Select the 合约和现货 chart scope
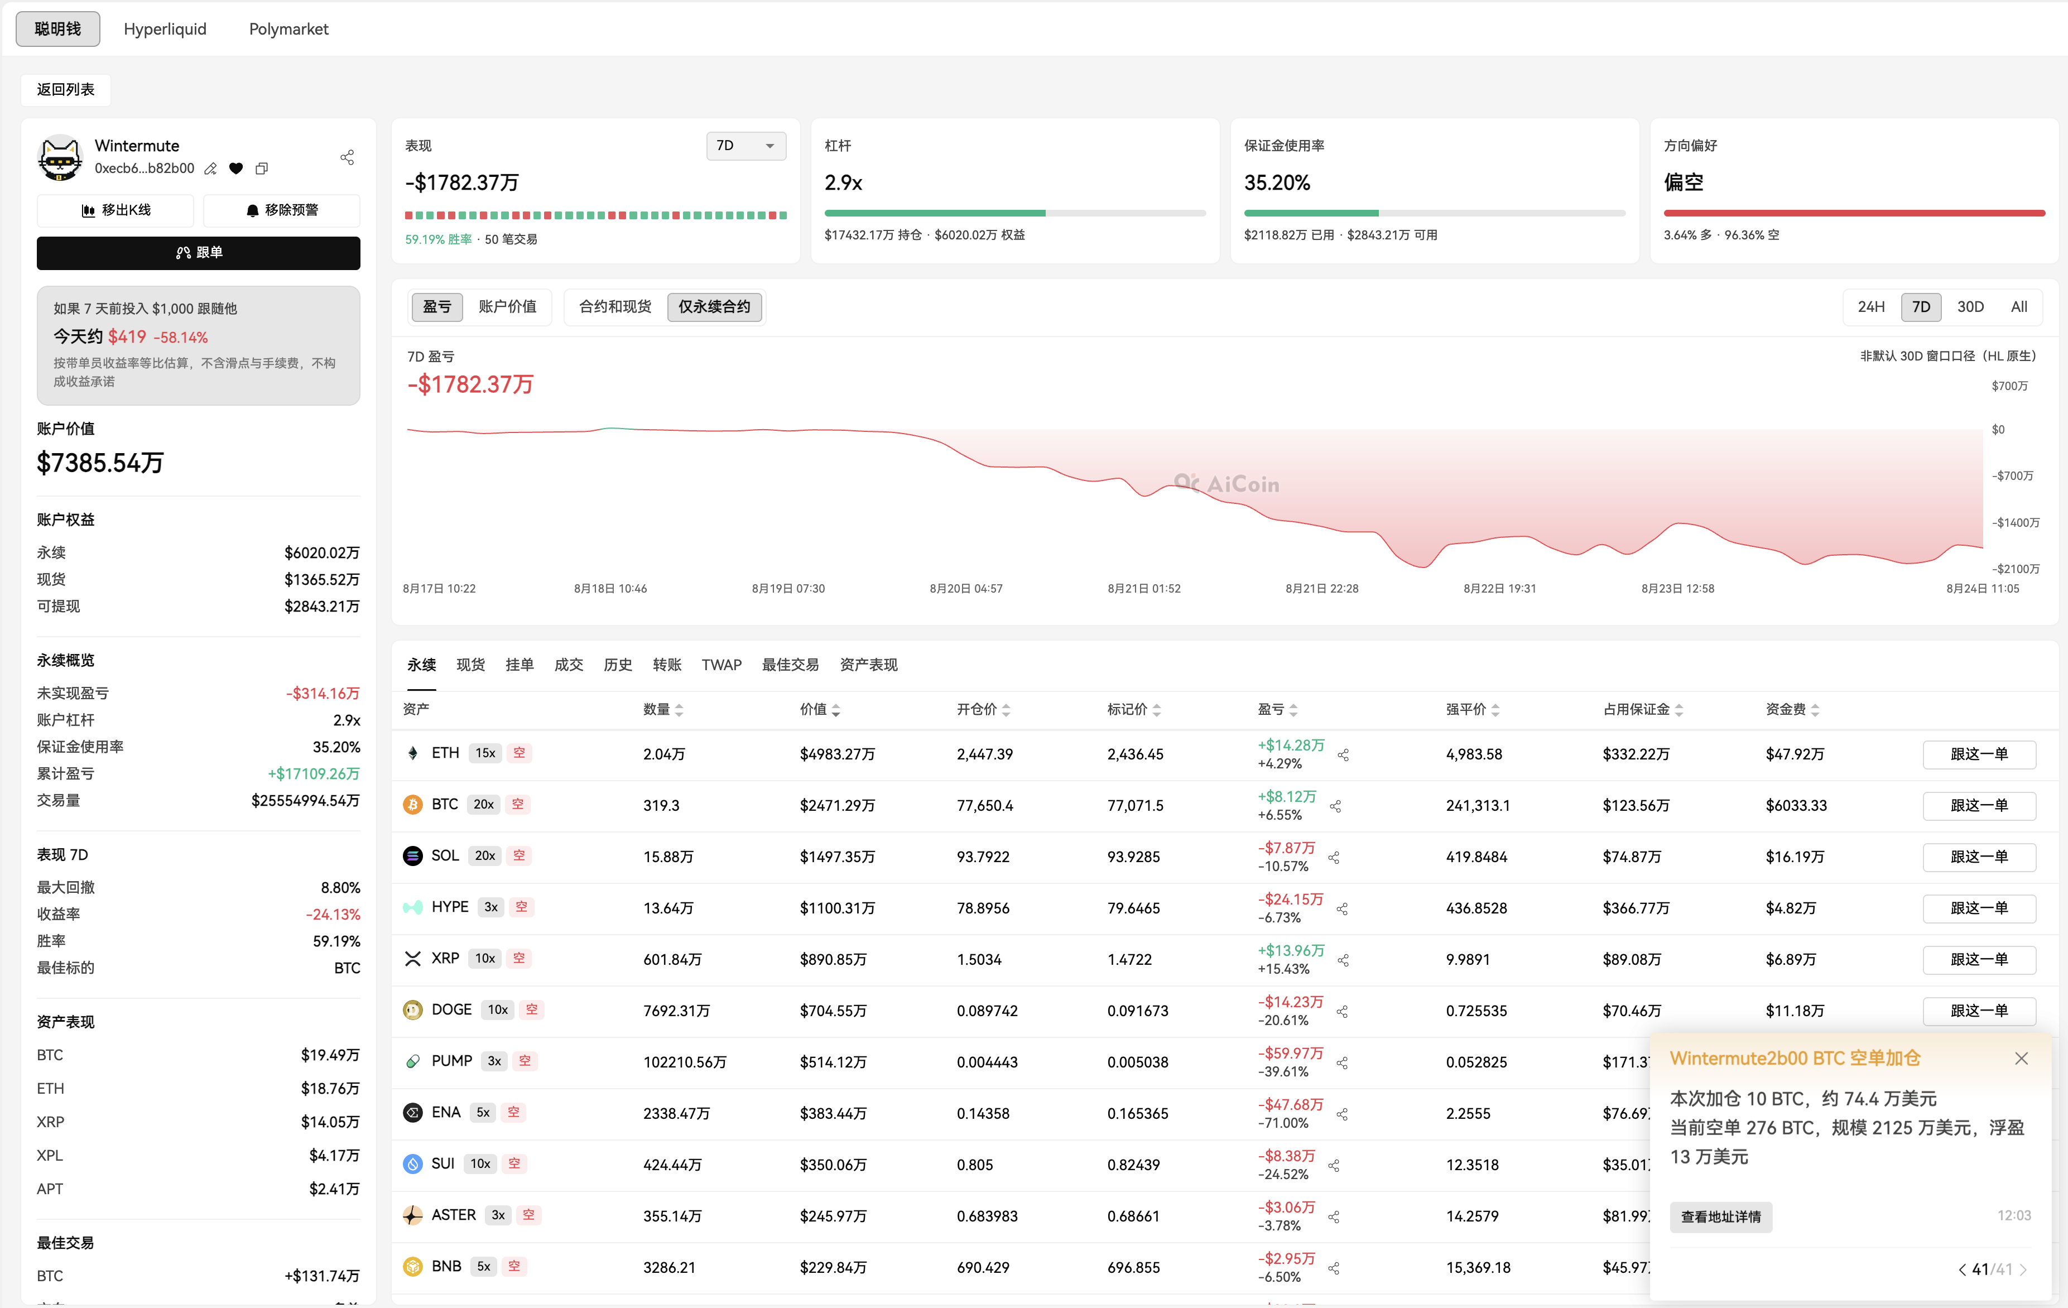 point(615,306)
